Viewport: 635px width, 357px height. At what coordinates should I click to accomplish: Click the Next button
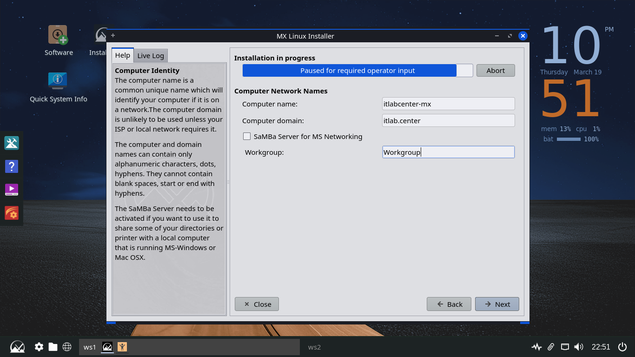497,304
